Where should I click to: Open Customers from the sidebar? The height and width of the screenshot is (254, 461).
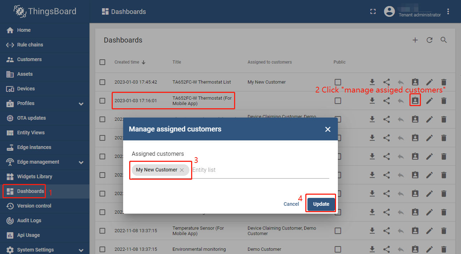(x=45, y=59)
